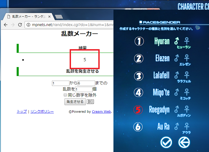
Task: Focus the maximum value field containing 6
Action: [86, 83]
